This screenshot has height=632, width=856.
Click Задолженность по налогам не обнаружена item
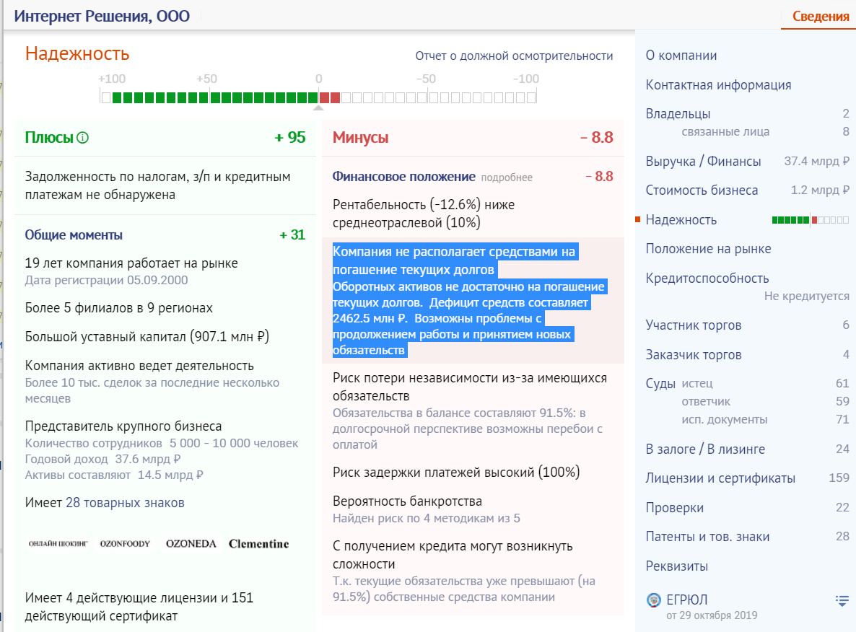pyautogui.click(x=158, y=185)
